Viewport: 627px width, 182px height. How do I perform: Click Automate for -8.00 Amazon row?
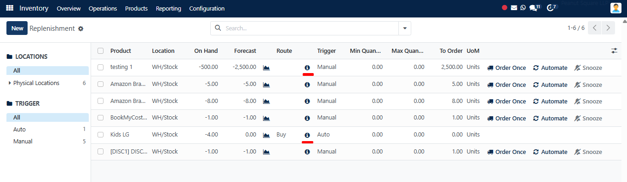tap(550, 101)
